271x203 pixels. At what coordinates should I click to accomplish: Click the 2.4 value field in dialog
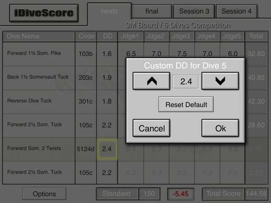pyautogui.click(x=186, y=82)
